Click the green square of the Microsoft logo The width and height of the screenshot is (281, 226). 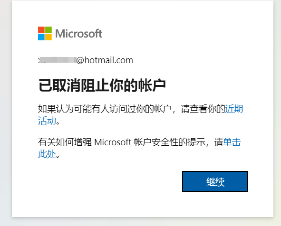(x=48, y=30)
